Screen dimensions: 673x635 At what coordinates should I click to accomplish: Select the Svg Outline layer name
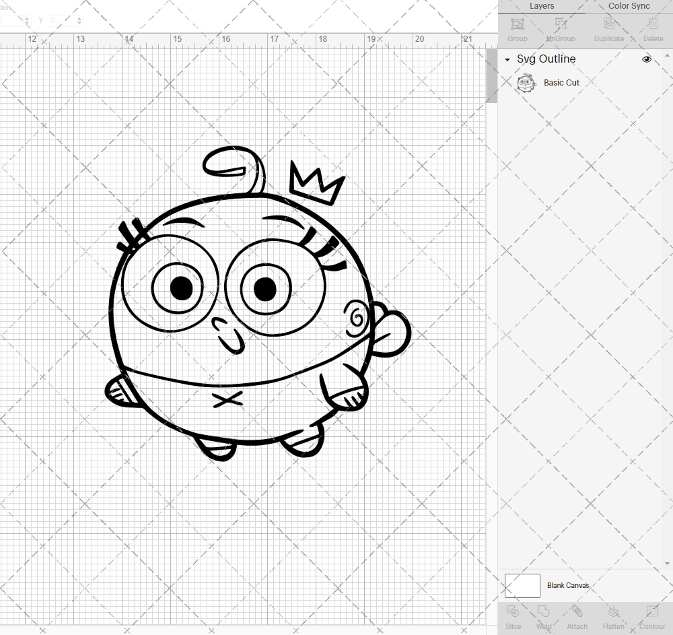click(x=546, y=59)
